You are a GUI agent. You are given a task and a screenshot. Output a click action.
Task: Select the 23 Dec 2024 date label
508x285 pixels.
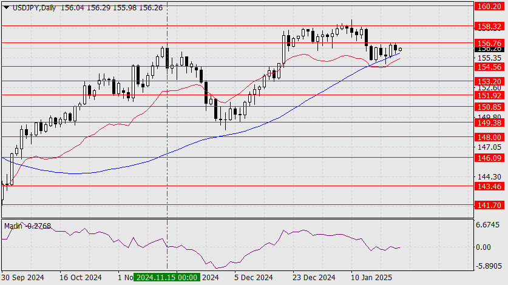(314, 278)
